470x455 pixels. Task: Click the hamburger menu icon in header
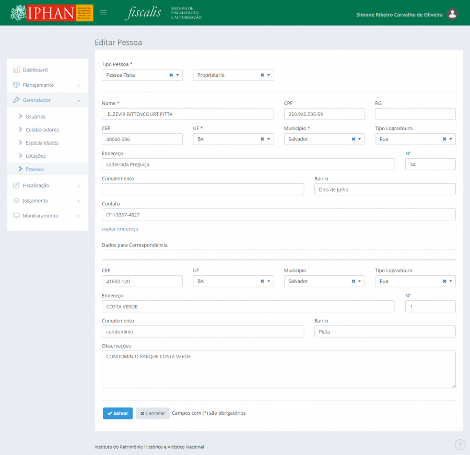[103, 13]
